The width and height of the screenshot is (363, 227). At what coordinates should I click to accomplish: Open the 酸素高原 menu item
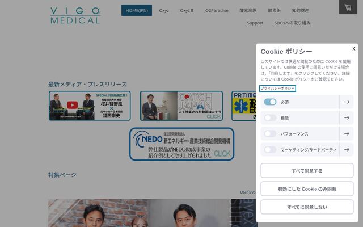point(248,10)
